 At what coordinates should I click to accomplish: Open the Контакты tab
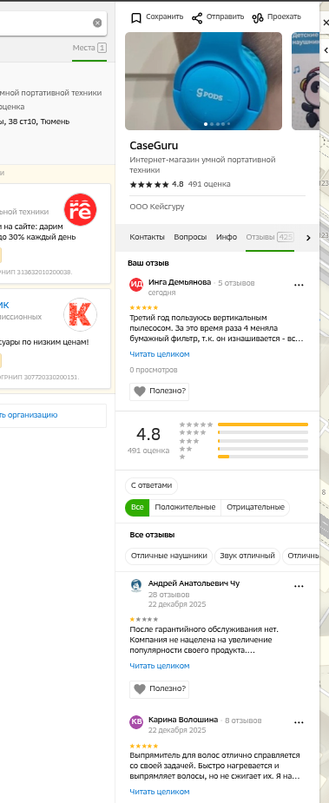click(x=147, y=237)
